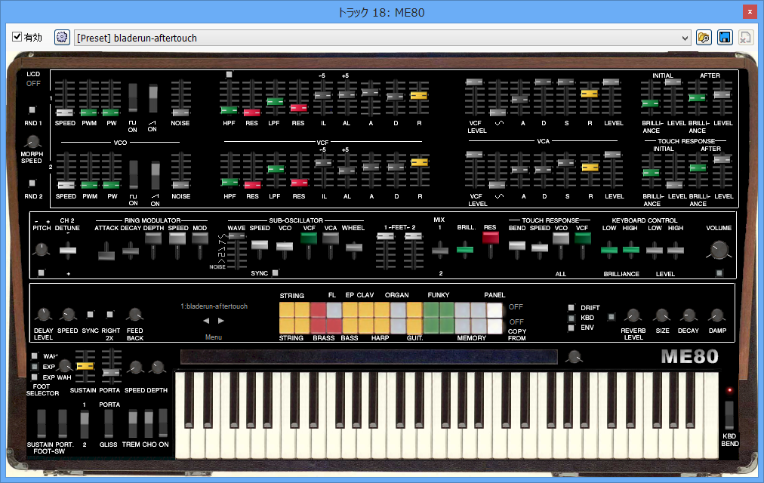The height and width of the screenshot is (483, 764).
Task: Go to previous preset with left arrow
Action: pos(206,321)
